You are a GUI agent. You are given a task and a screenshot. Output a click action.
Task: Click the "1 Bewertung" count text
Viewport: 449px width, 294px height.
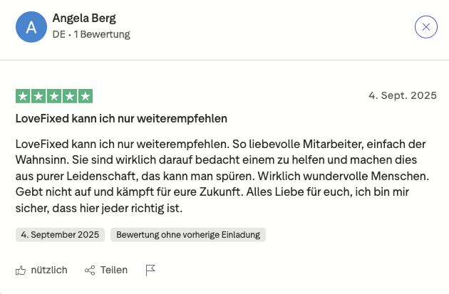[101, 34]
